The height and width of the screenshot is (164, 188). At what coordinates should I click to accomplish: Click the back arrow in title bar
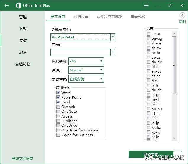click(x=7, y=5)
